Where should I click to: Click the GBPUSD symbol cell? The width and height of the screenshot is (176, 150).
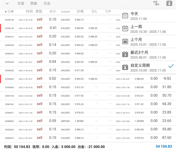[65, 121]
